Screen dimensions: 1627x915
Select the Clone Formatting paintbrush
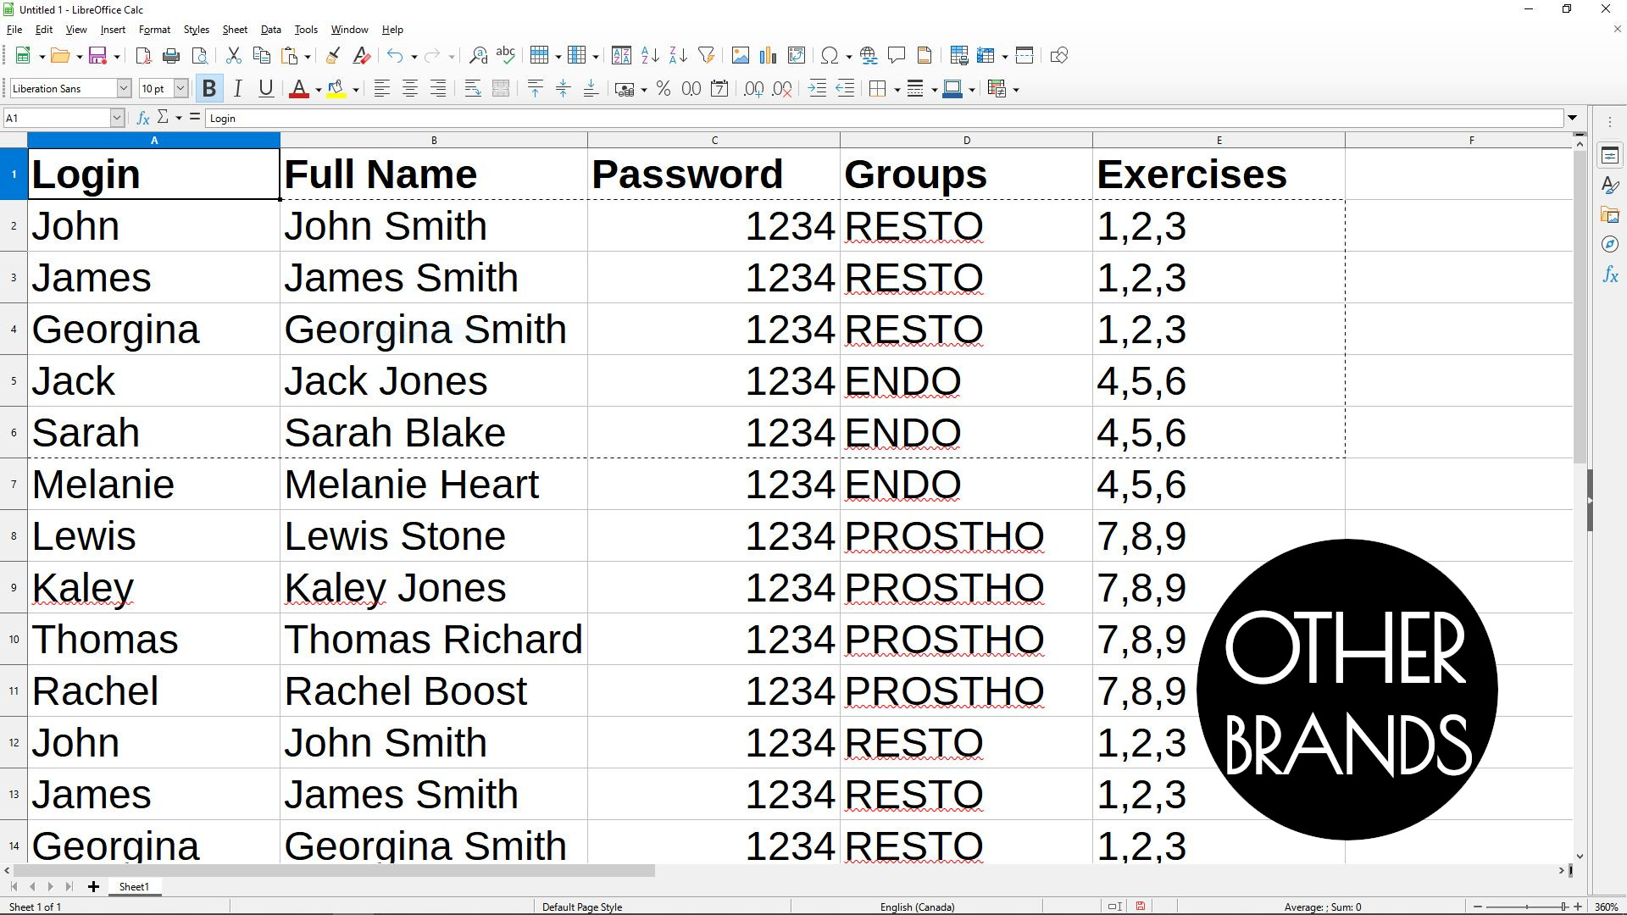(333, 56)
